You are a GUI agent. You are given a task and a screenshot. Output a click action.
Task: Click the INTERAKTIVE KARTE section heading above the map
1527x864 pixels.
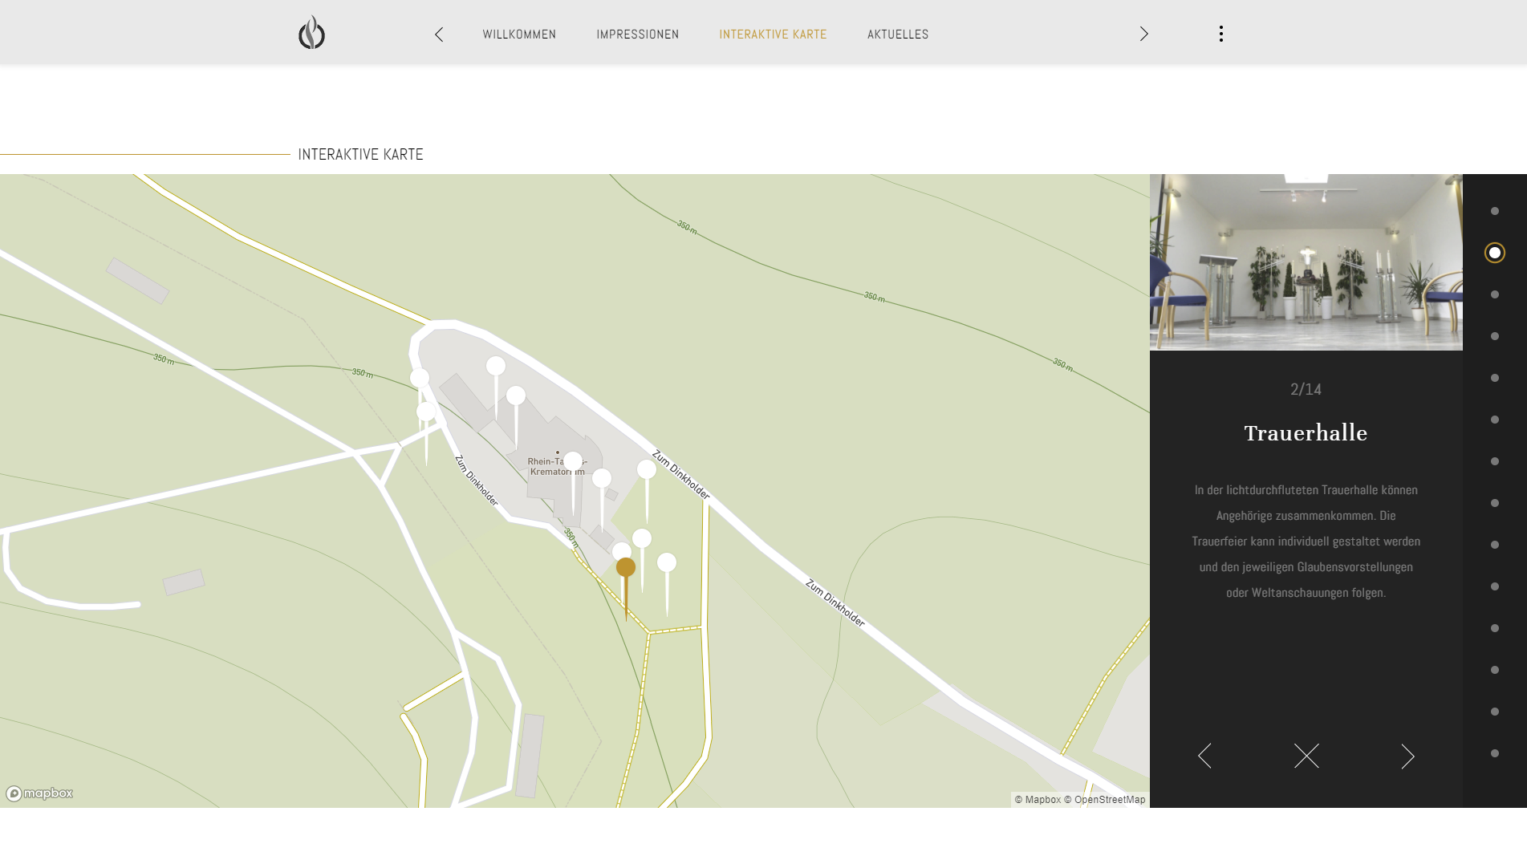(360, 154)
